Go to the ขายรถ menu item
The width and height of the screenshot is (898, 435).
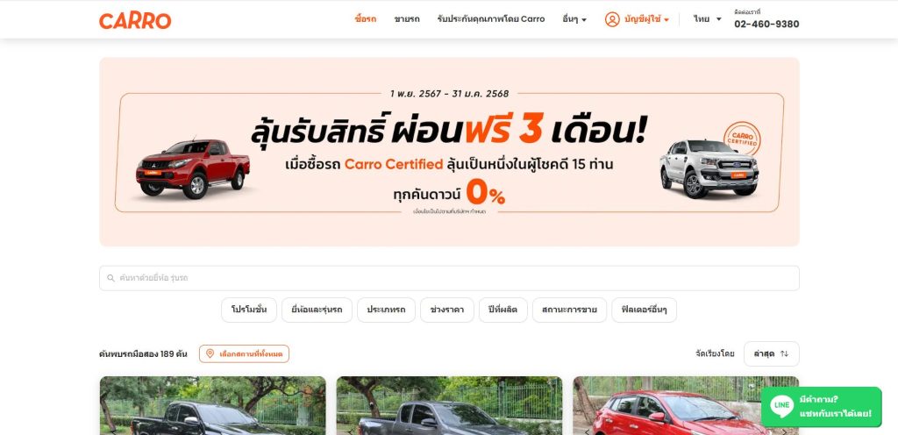[407, 19]
